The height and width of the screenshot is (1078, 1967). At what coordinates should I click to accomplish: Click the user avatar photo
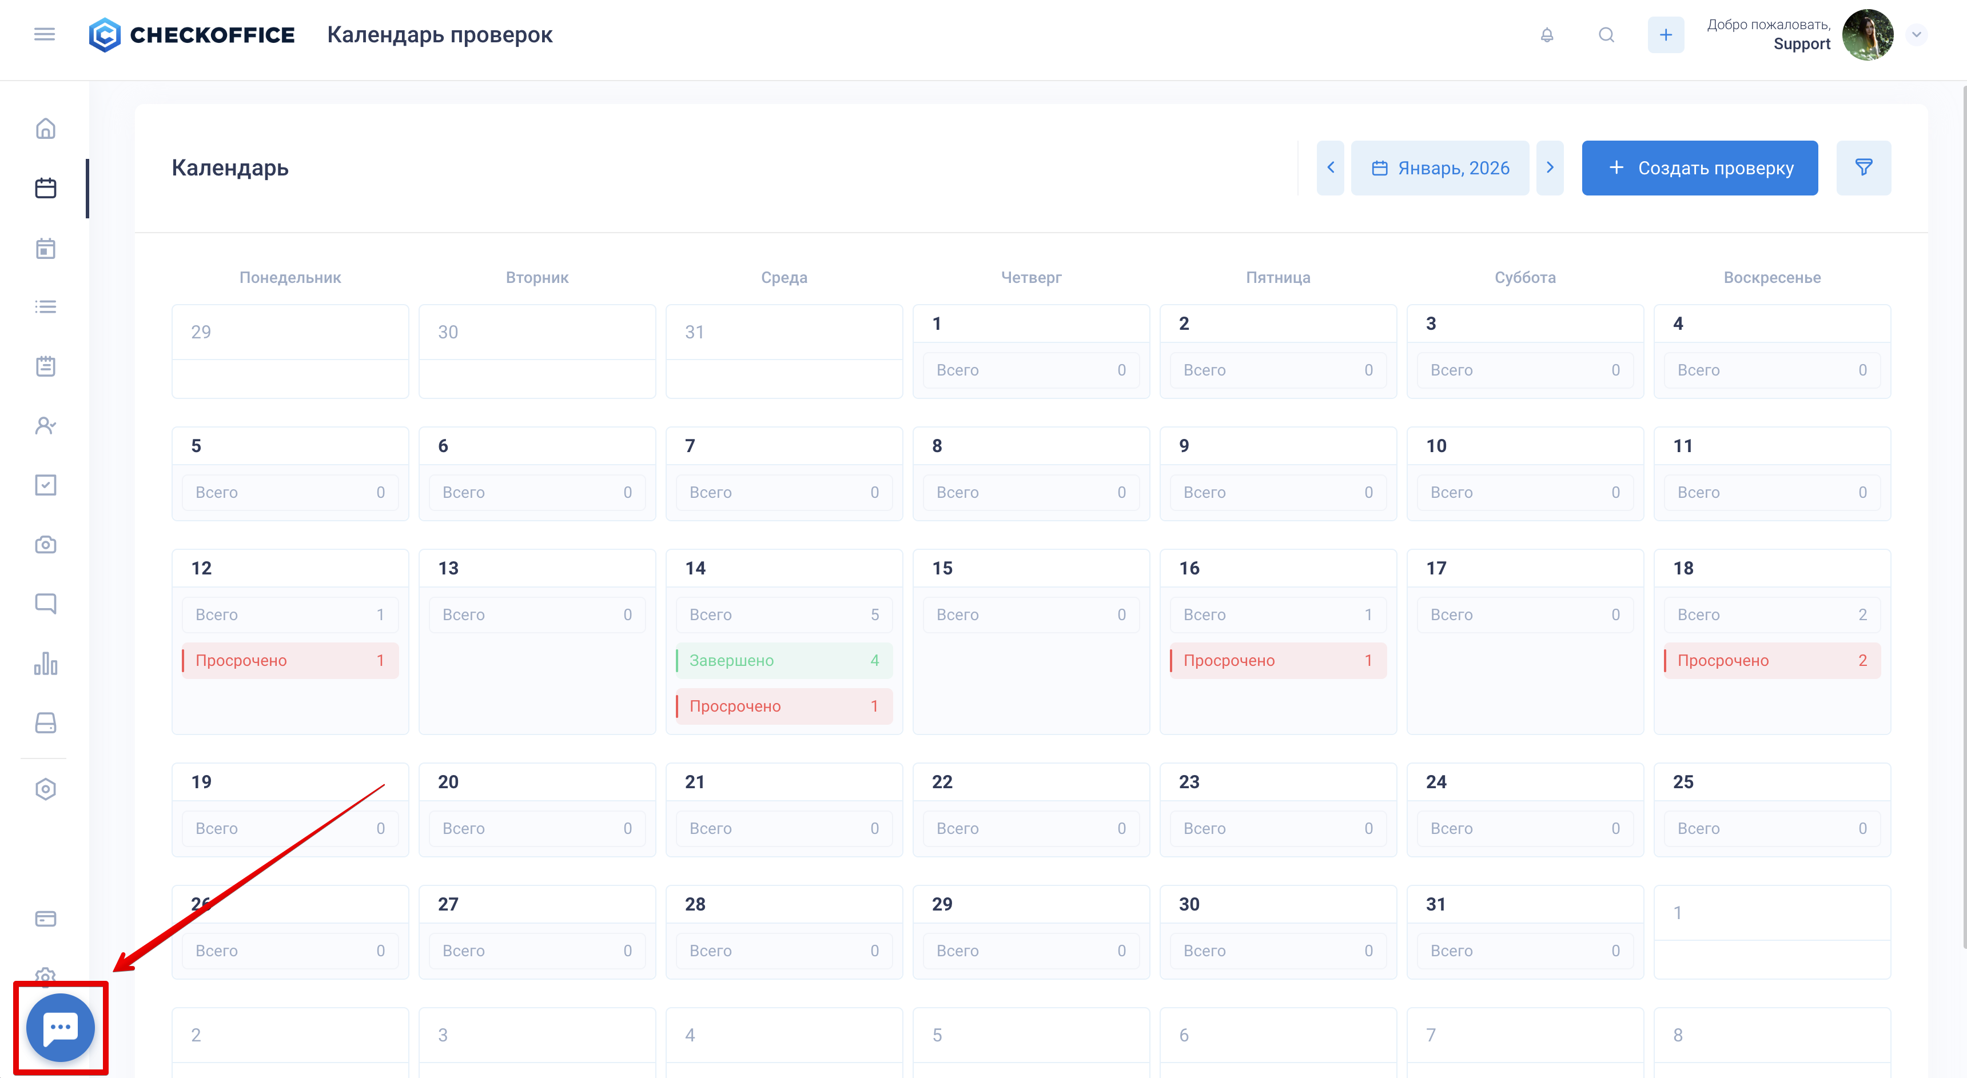(1868, 35)
